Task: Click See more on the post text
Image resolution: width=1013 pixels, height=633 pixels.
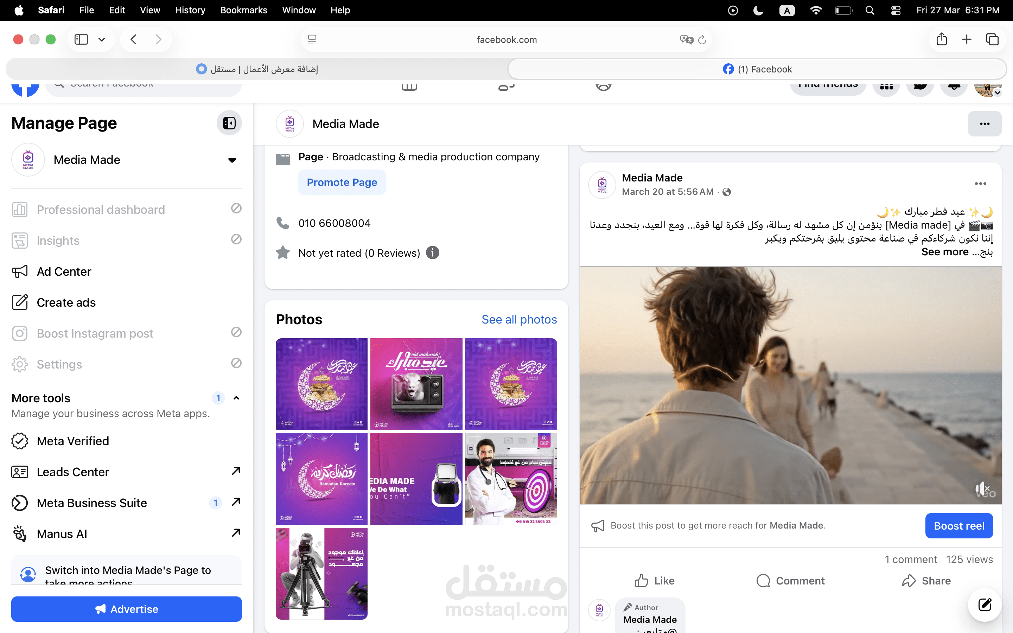Action: coord(945,252)
